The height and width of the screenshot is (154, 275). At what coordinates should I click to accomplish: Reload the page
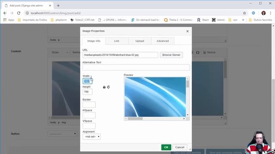pos(18,13)
